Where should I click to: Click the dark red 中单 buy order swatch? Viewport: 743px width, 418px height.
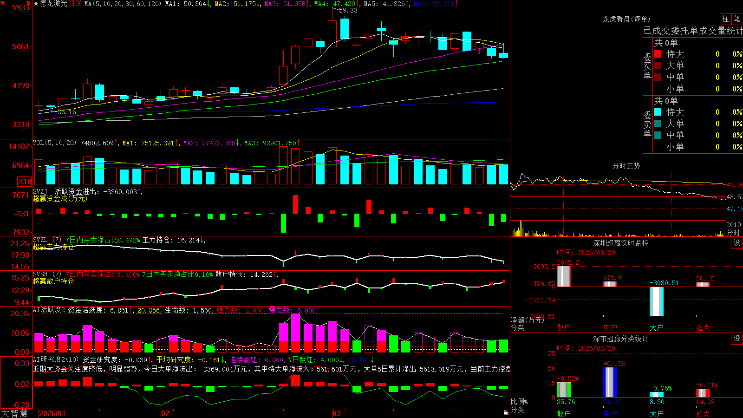[x=658, y=77]
